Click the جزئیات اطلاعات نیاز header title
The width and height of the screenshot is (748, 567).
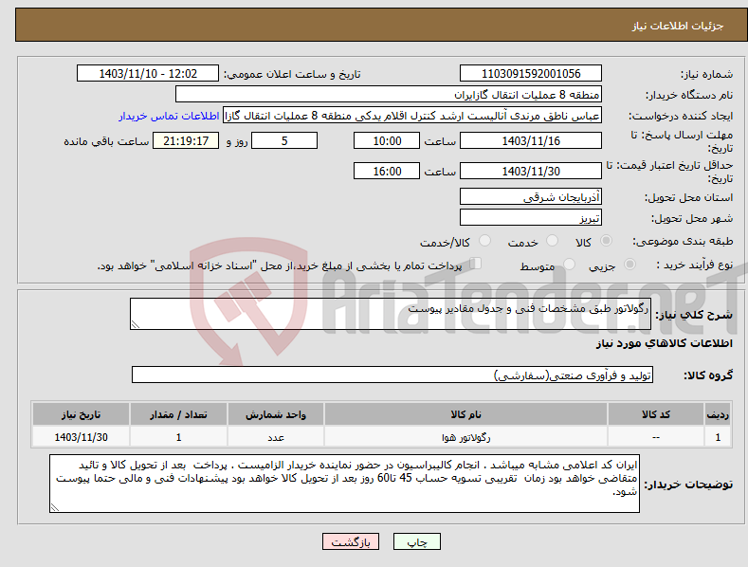(678, 26)
